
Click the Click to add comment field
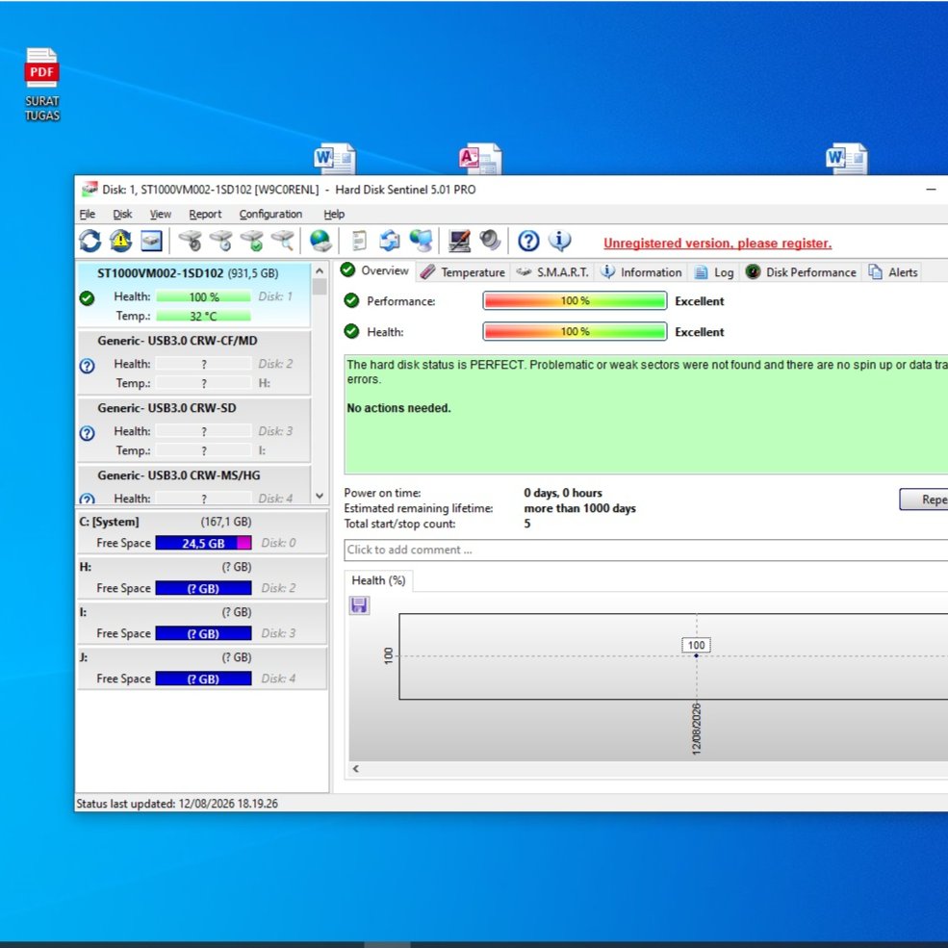tap(647, 550)
